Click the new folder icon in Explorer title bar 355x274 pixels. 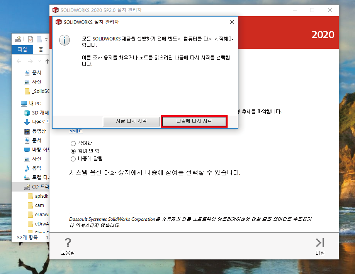click(x=39, y=39)
